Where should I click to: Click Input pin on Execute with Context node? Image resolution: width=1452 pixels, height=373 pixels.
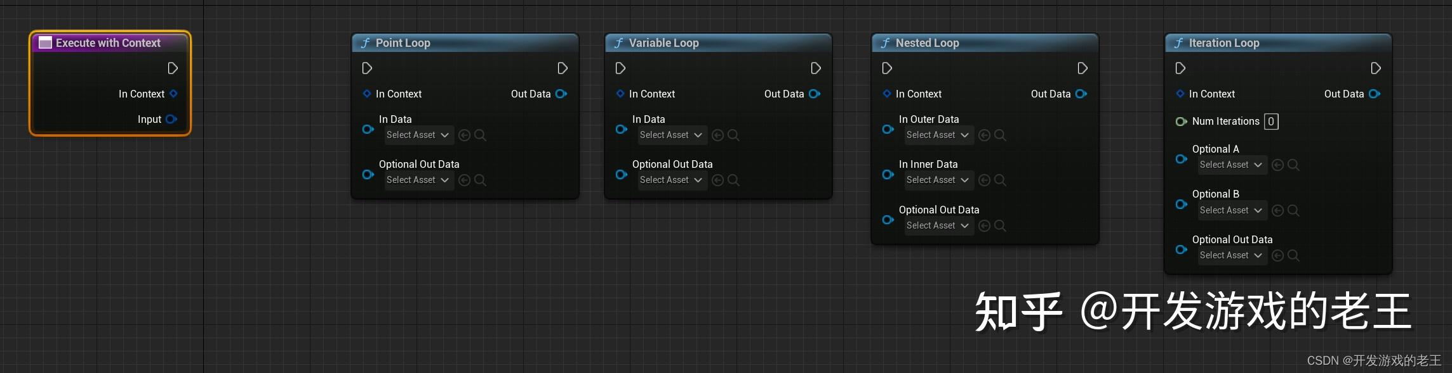[x=171, y=119]
